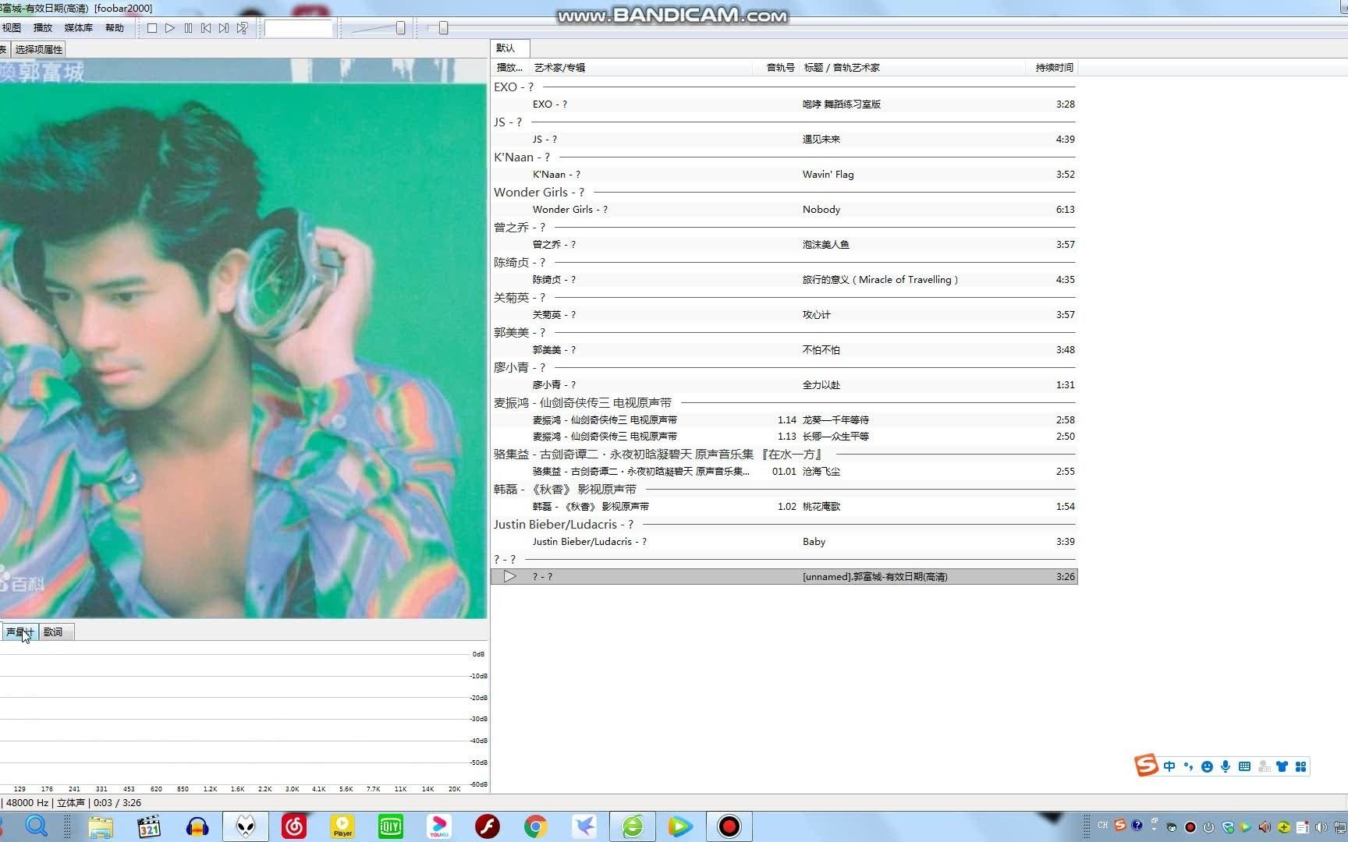Click the empty toolbar display field
Viewport: 1348px width, 842px height.
pos(298,28)
